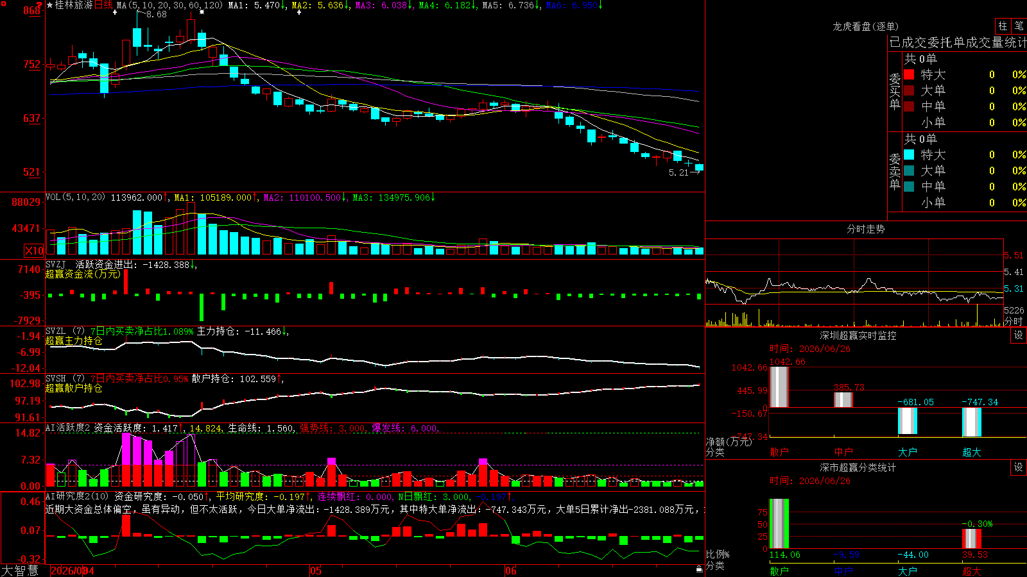This screenshot has width=1027, height=577.
Task: Click the 1042.66 value above 散户 bar
Action: [788, 362]
